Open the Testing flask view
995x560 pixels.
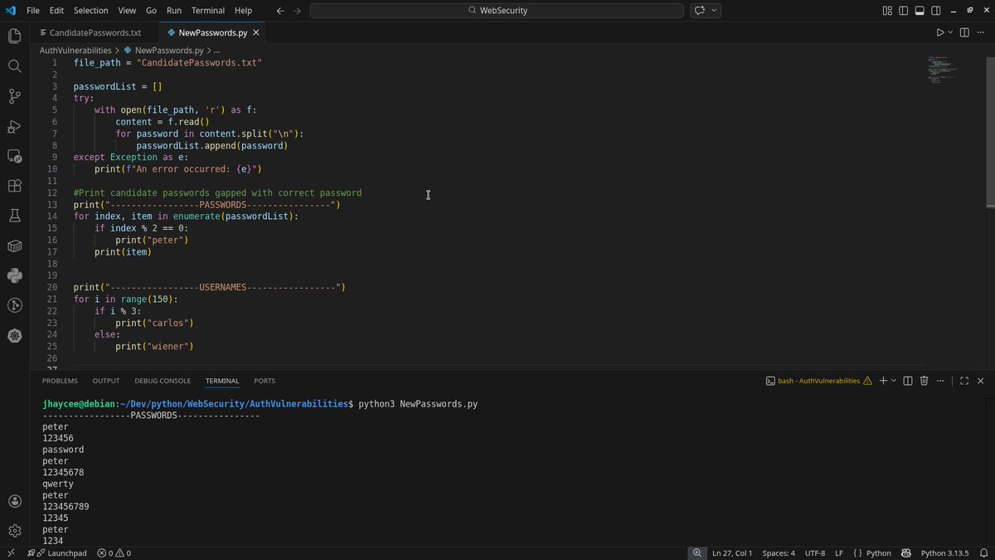14,216
